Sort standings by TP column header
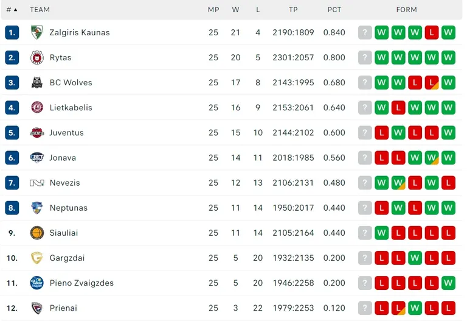Image resolution: width=467 pixels, height=321 pixels. [293, 10]
